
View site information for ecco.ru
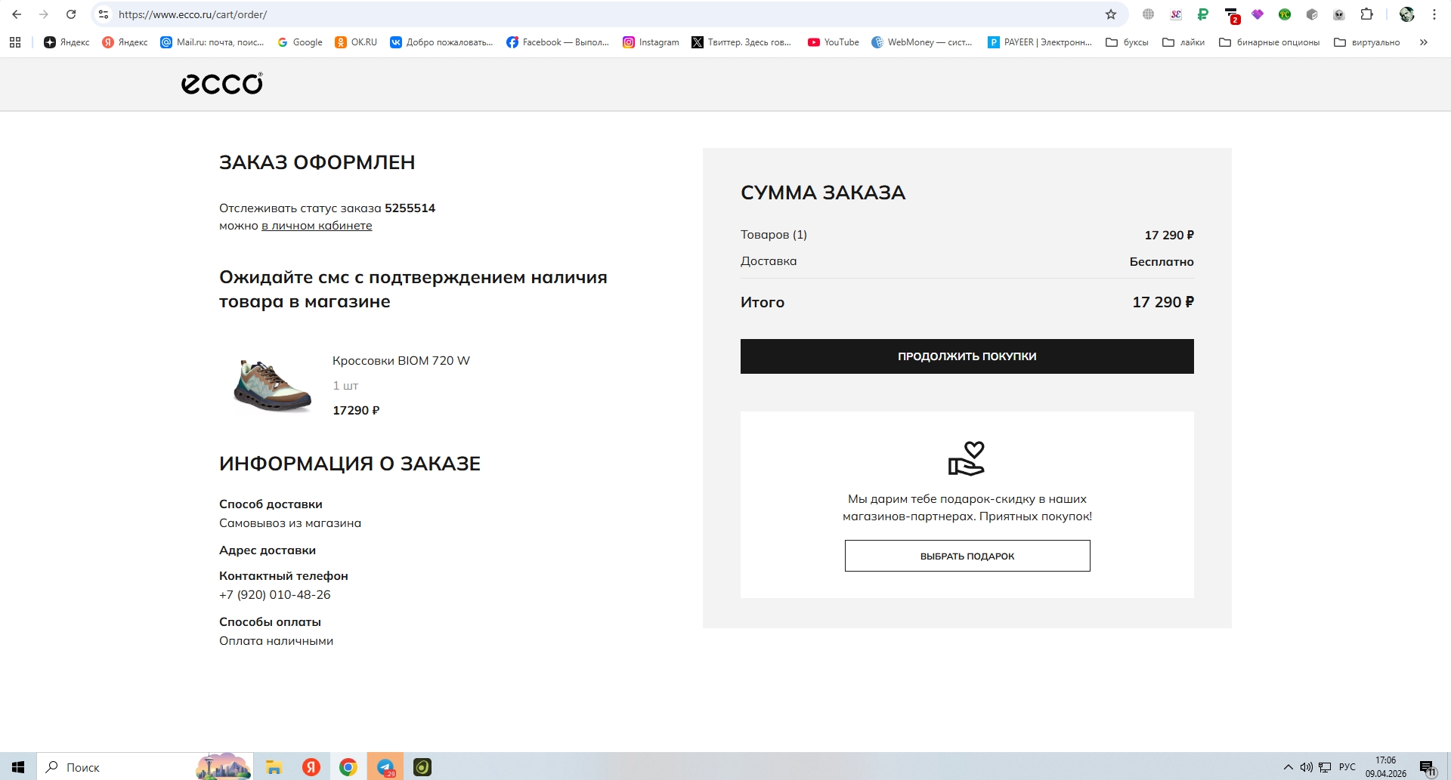click(104, 14)
